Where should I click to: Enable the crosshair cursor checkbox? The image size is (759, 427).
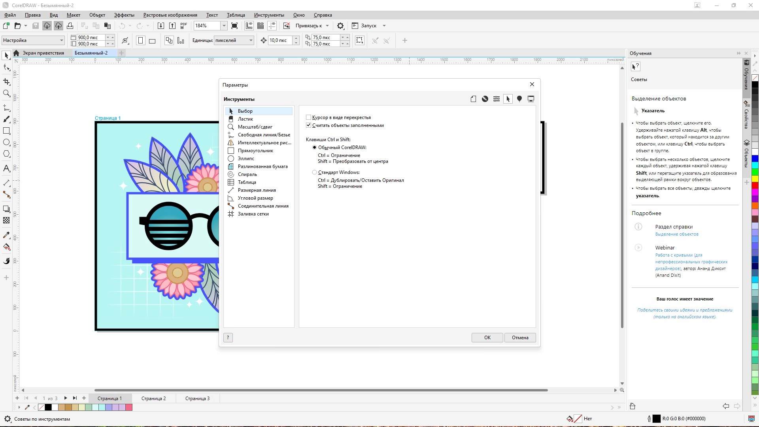[309, 117]
